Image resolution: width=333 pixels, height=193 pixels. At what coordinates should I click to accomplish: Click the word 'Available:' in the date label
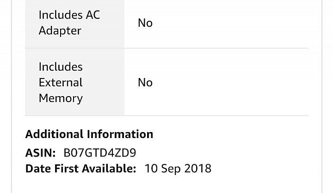coord(109,169)
